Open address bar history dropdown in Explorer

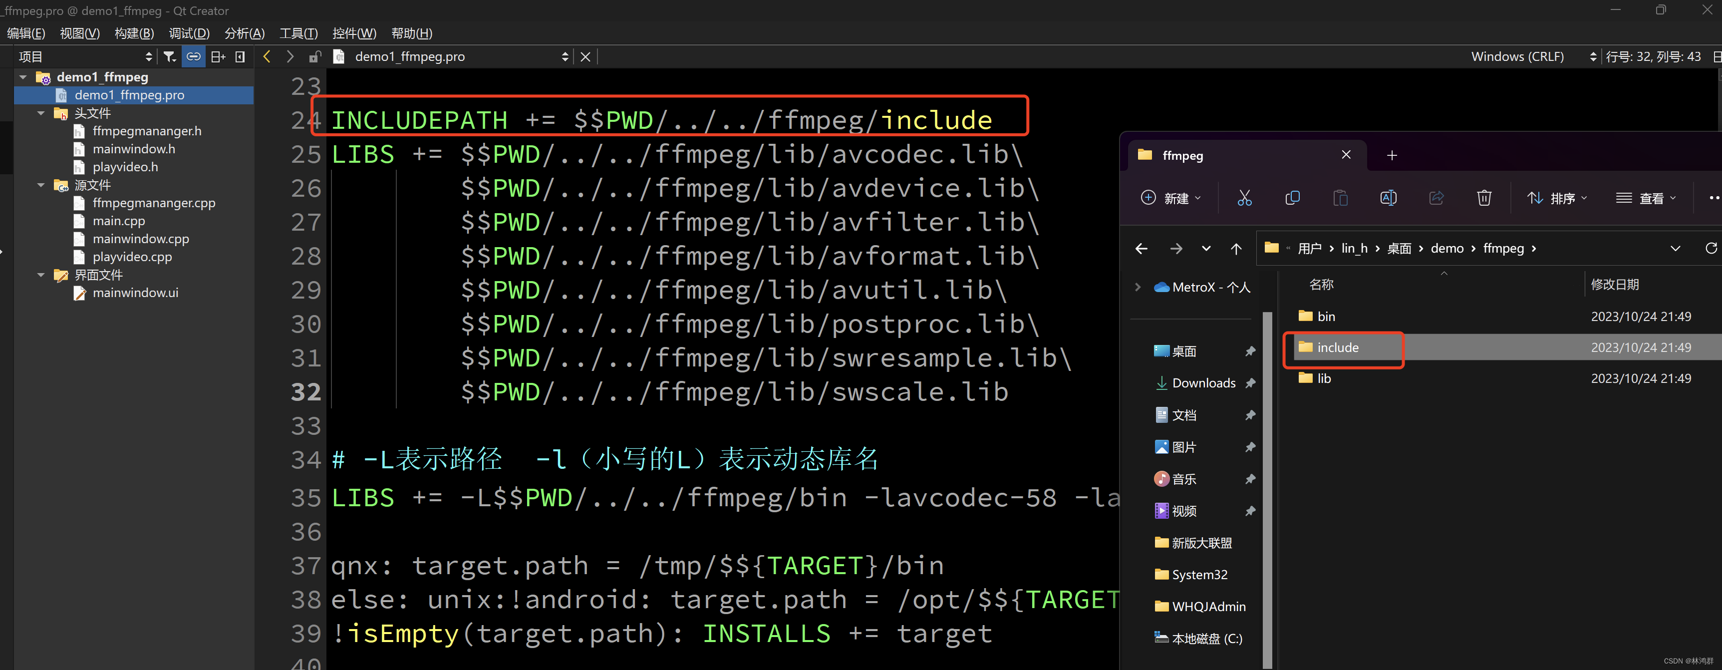1675,249
